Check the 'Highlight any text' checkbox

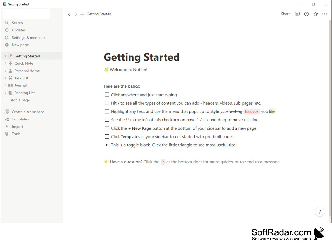(x=107, y=111)
